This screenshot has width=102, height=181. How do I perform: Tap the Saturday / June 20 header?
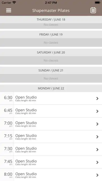click(51, 53)
